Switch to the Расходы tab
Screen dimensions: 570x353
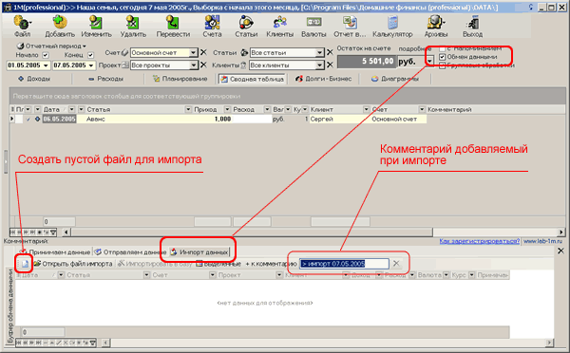click(106, 79)
